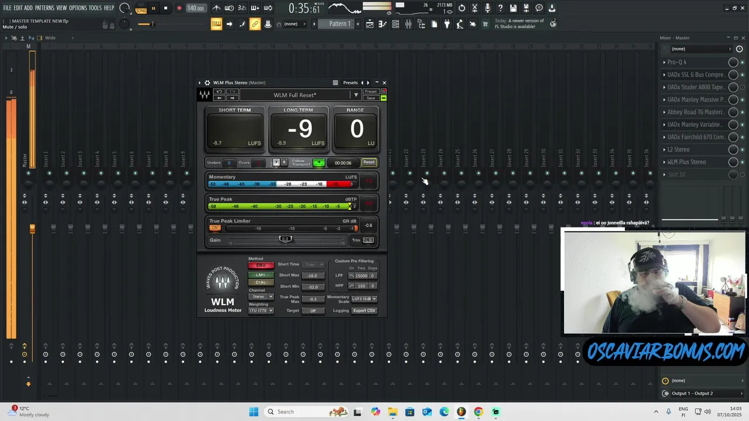Click the render/export download icon
This screenshot has height=421, width=749.
coord(552,8)
